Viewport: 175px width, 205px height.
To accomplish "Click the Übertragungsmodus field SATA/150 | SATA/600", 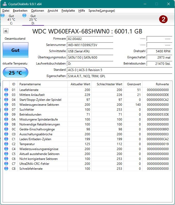I will 90,57.
